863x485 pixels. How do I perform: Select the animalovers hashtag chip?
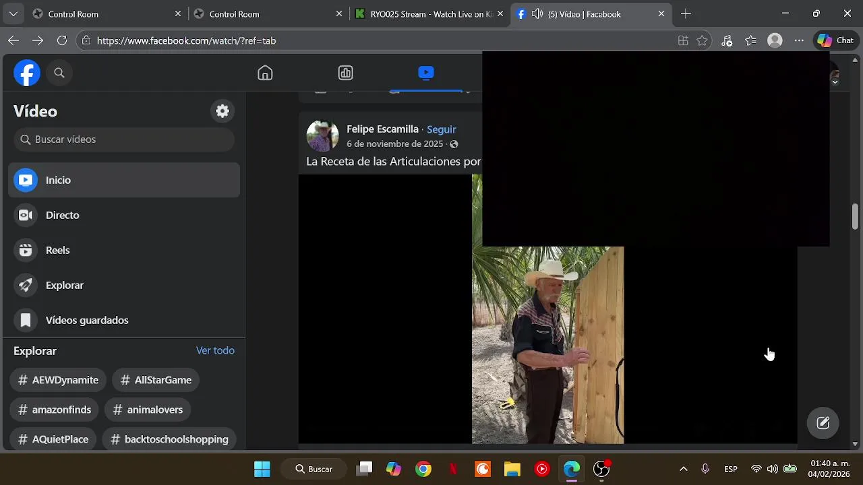(148, 410)
